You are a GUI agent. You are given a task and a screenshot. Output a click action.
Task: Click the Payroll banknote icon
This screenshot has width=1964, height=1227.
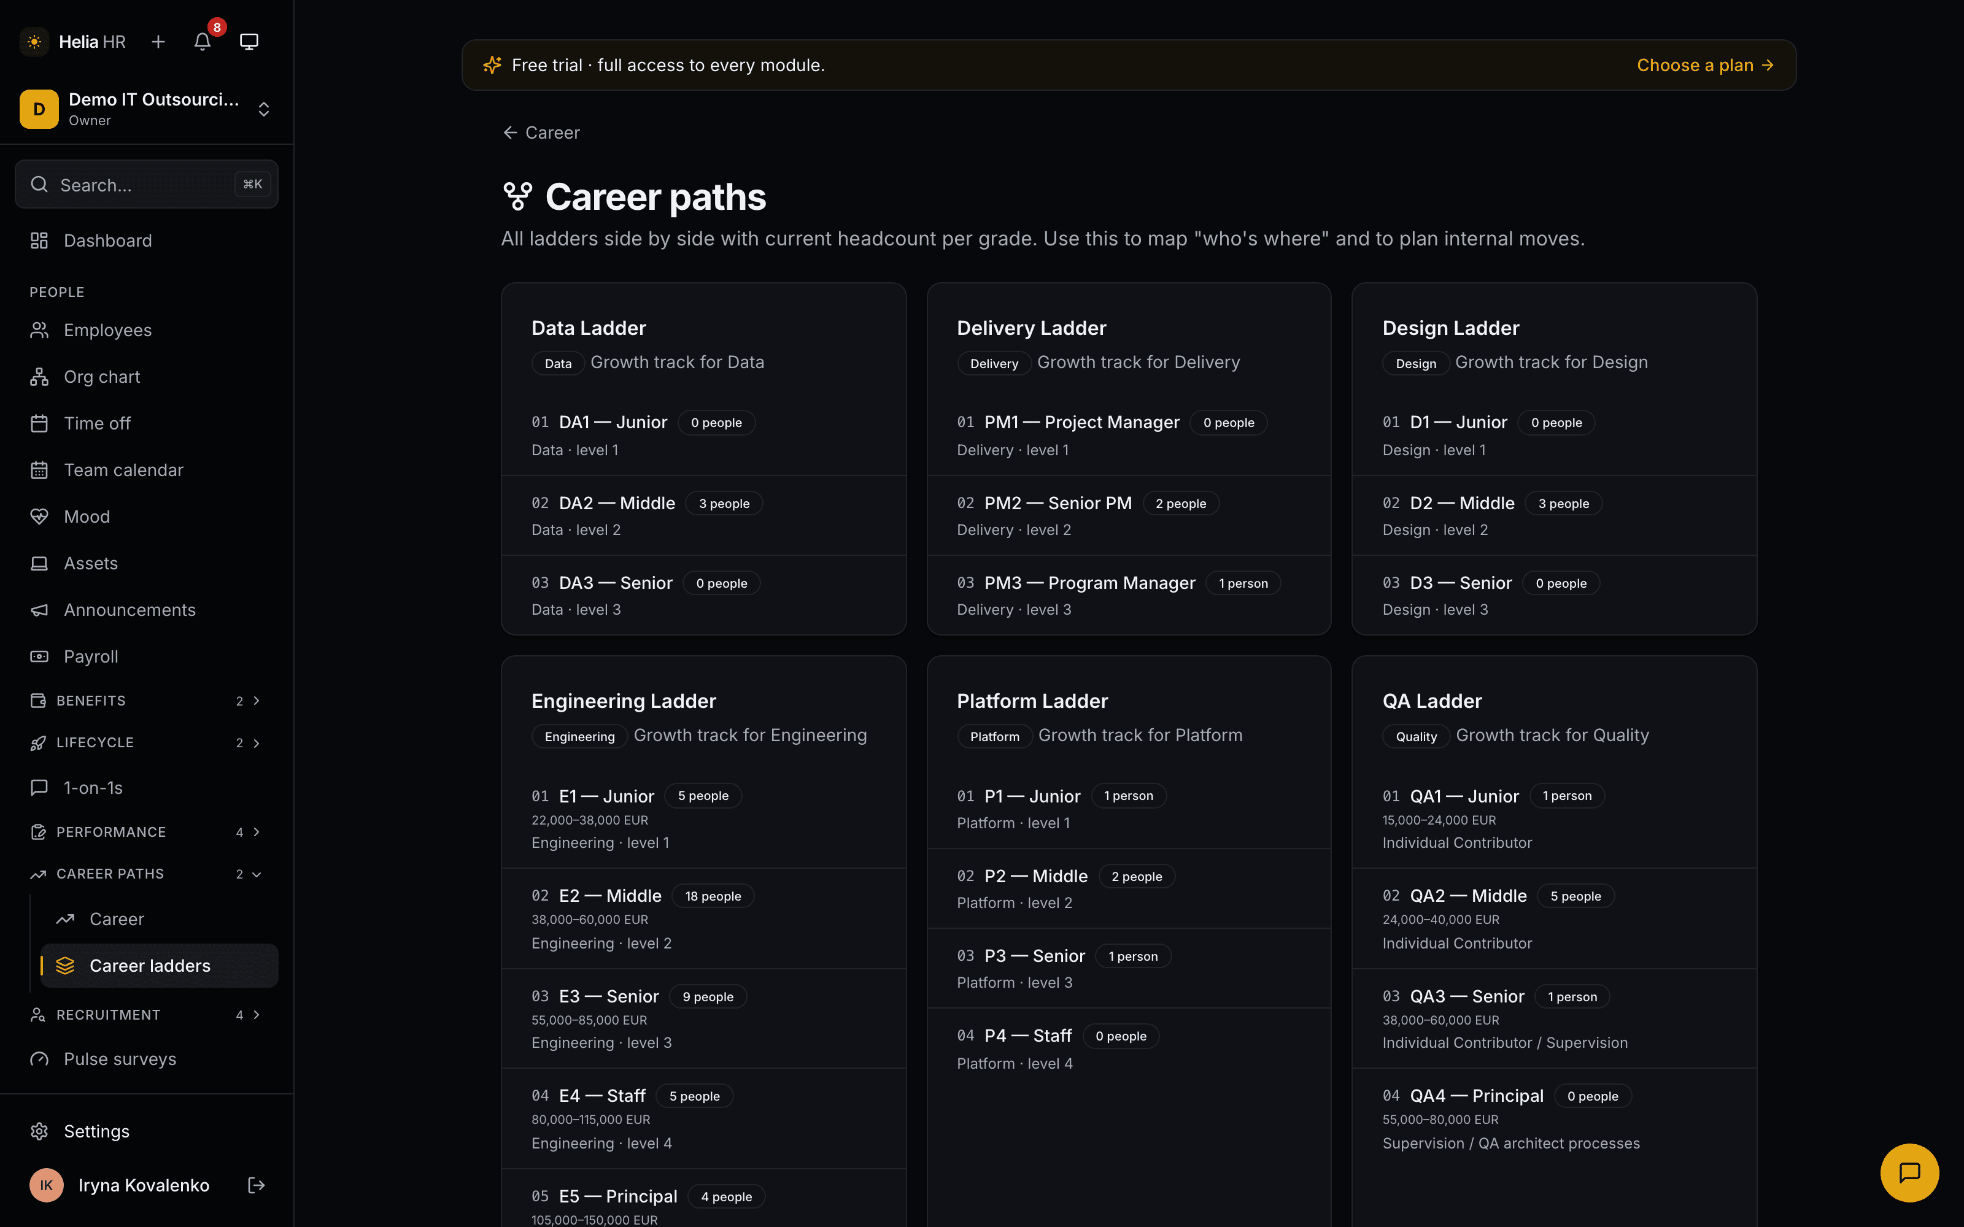[x=39, y=656]
